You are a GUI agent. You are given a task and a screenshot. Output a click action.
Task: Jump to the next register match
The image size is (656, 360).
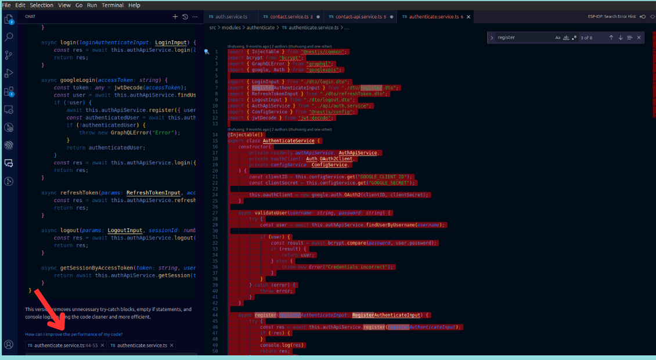[621, 37]
